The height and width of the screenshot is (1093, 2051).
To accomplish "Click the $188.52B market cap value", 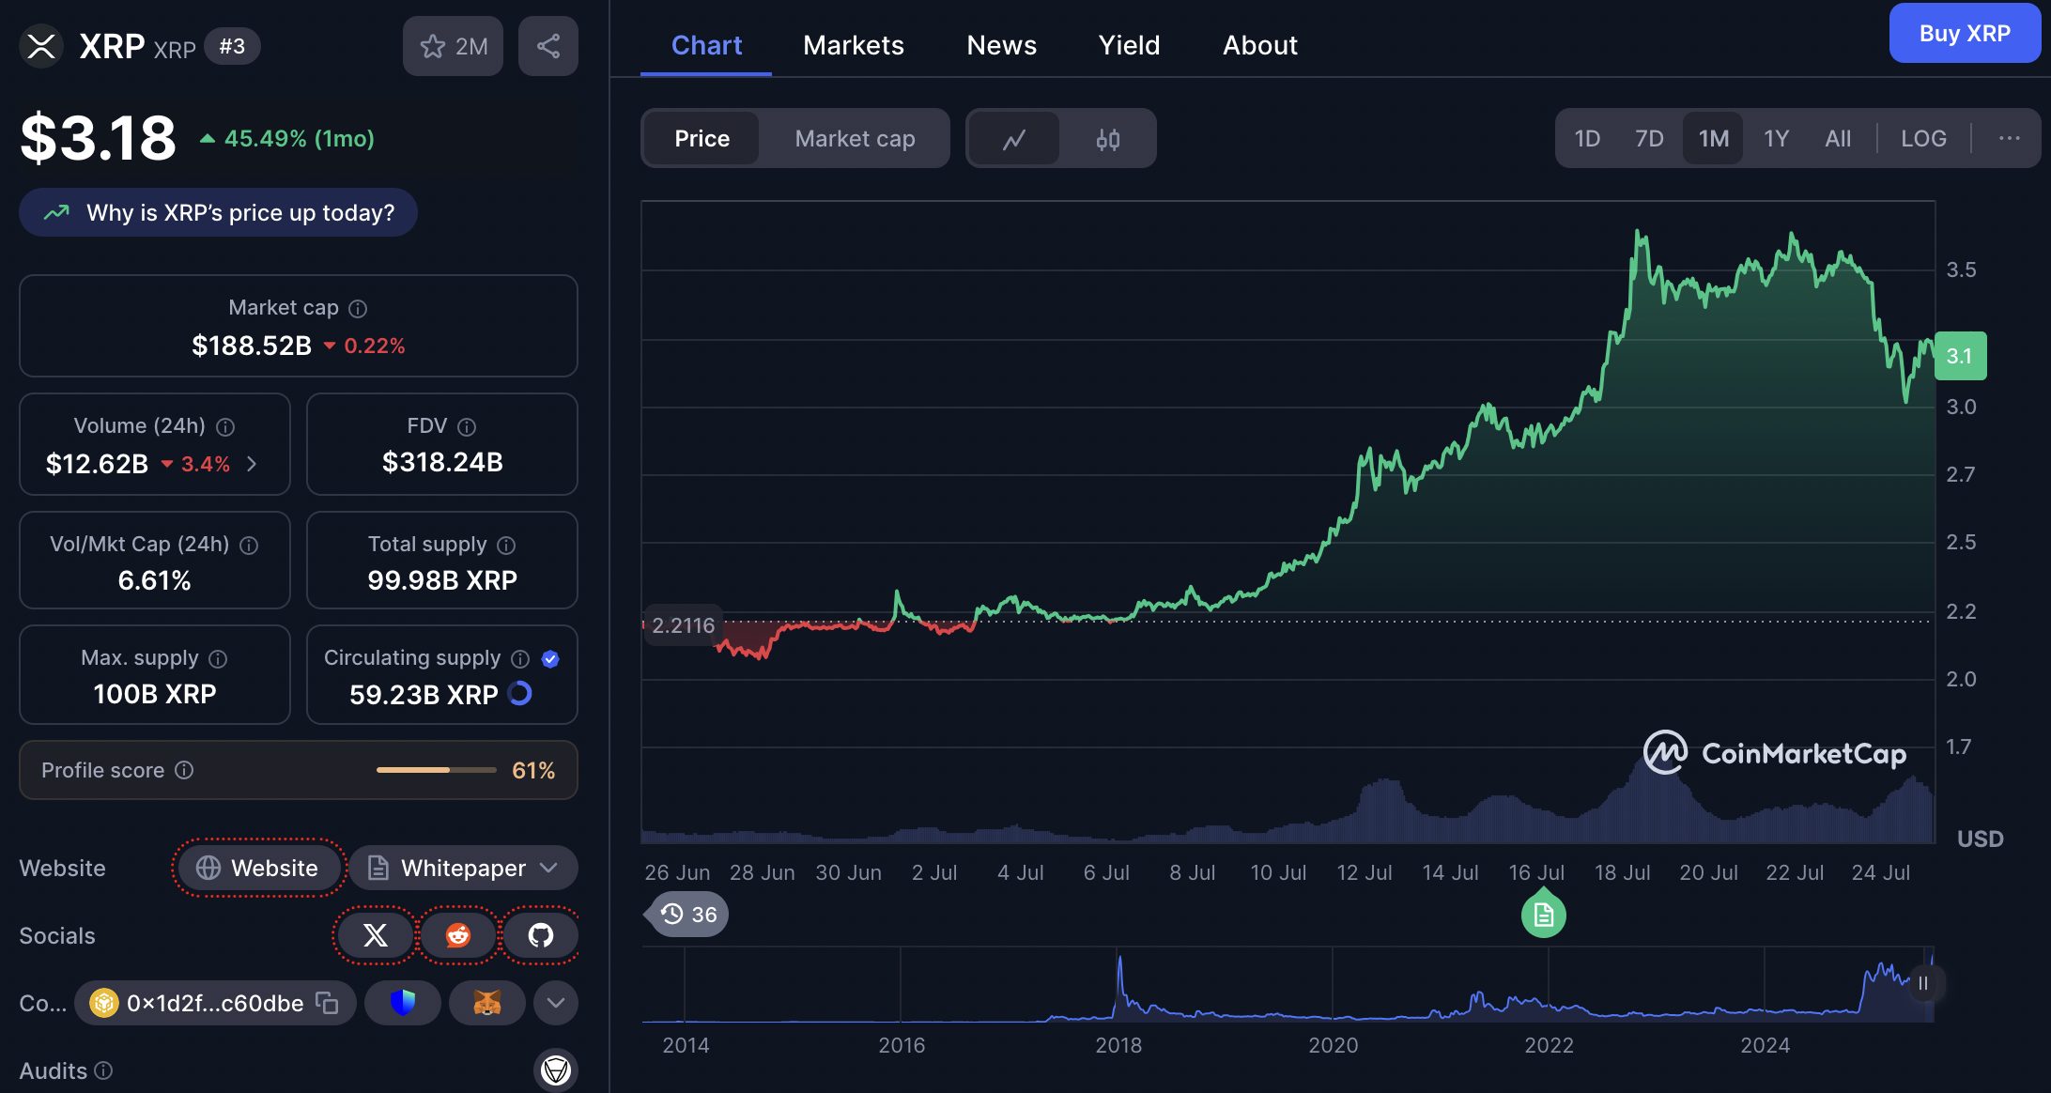I will click(251, 346).
